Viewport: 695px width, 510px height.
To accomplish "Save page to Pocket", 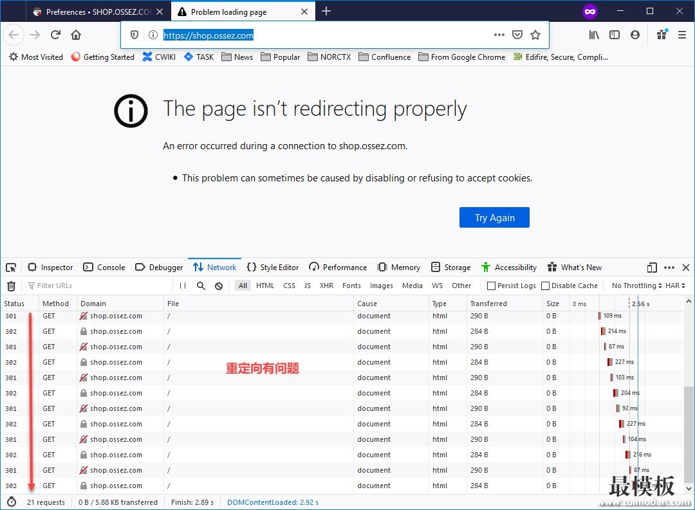I will (517, 35).
